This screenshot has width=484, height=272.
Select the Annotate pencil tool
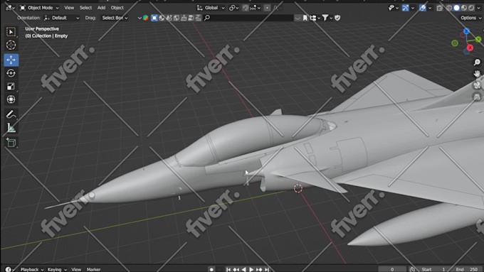click(x=11, y=114)
